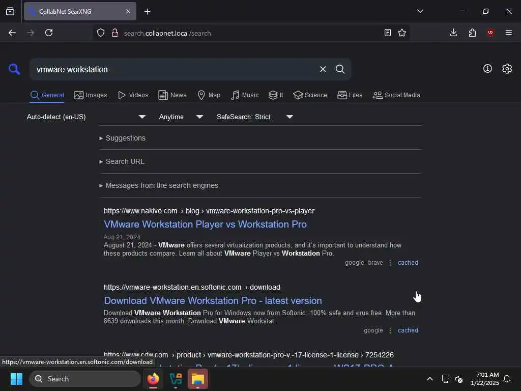Switch to the Music category
The height and width of the screenshot is (391, 521).
245,95
